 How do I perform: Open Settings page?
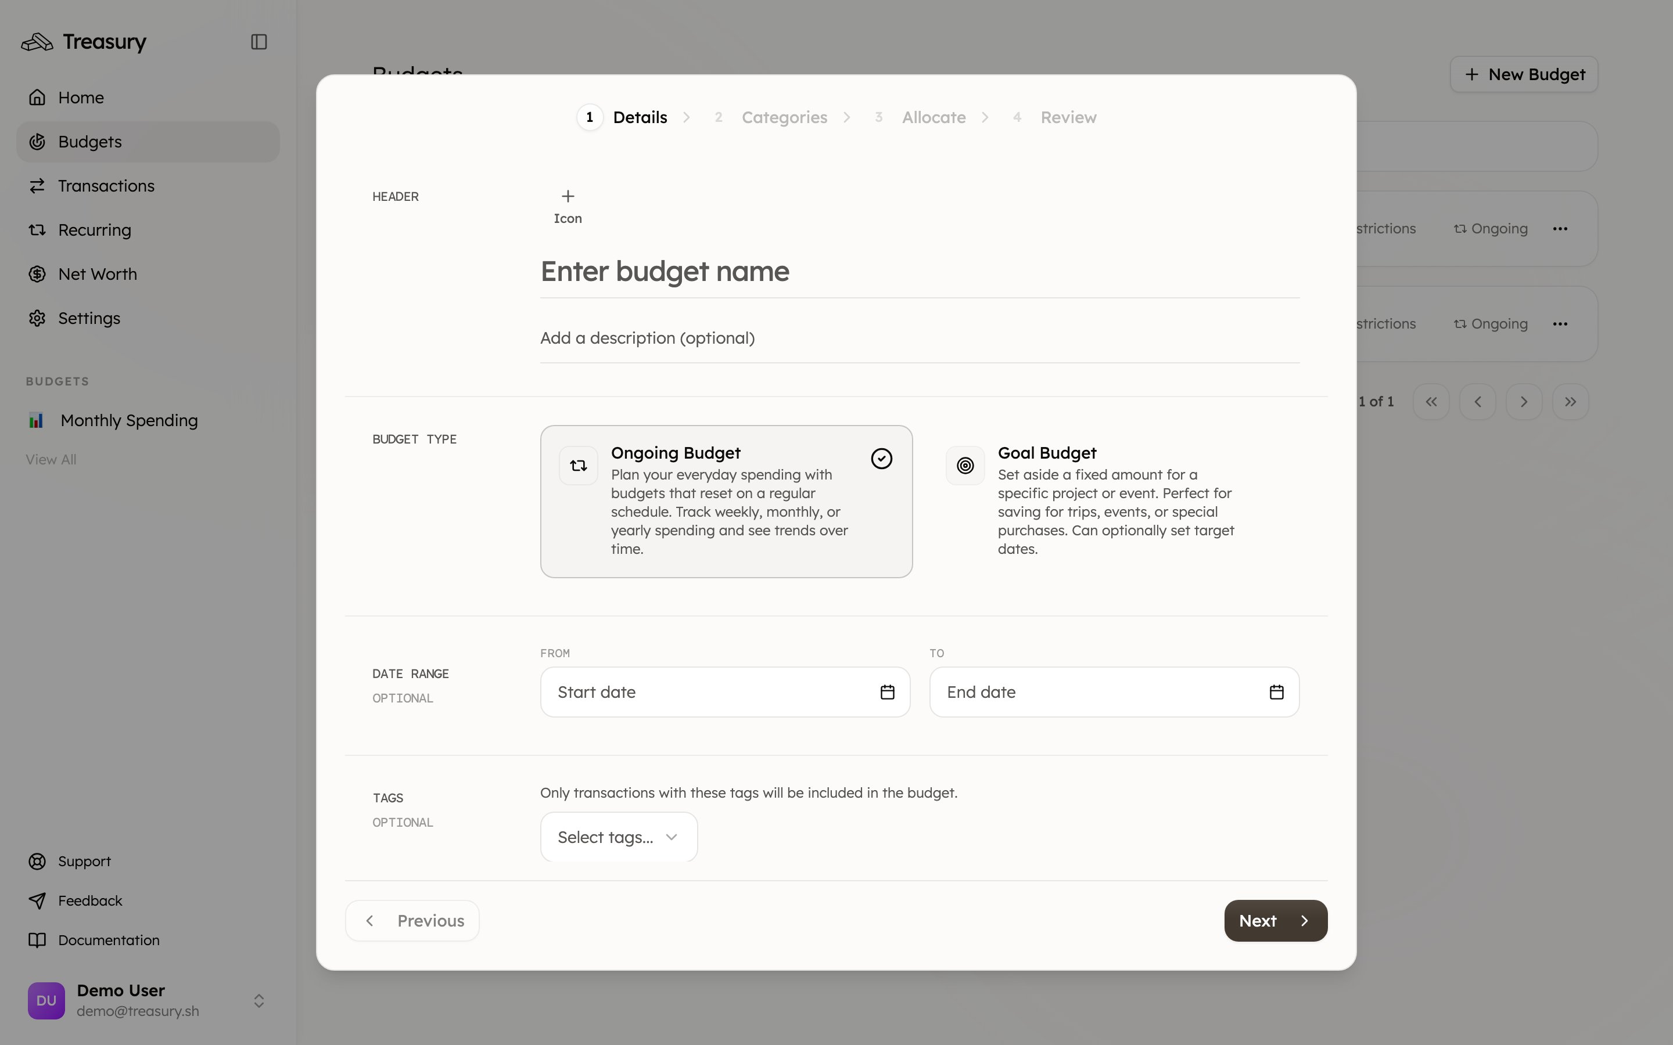pos(148,319)
